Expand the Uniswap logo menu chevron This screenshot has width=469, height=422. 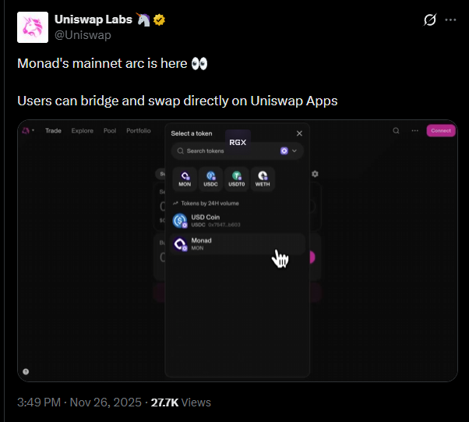click(x=33, y=131)
